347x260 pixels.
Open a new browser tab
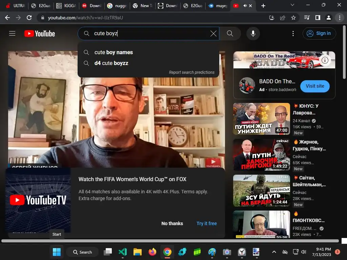coord(263,6)
